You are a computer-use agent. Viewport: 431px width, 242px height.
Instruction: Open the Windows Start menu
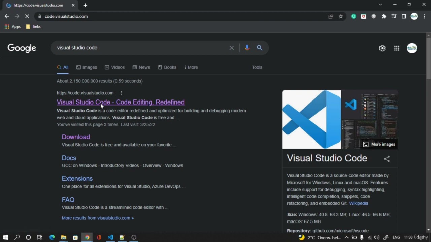6,237
